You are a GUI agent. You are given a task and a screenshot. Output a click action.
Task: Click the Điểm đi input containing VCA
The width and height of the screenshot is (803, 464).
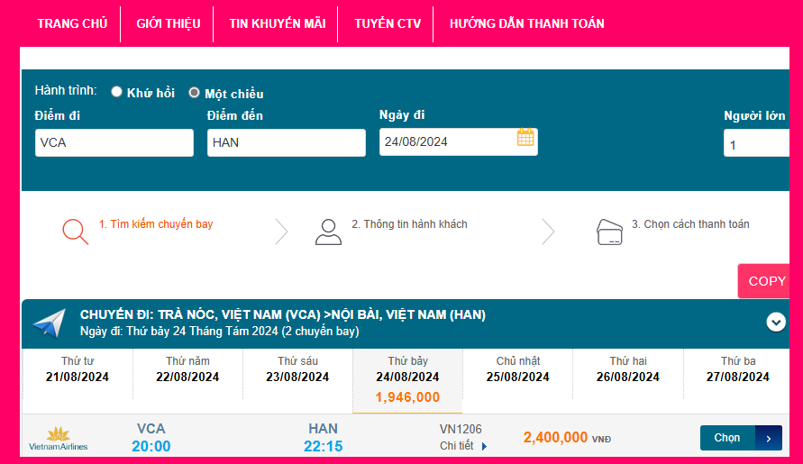tap(114, 142)
